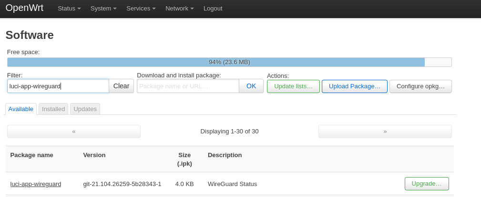Switch to the Installed tab
481x197 pixels.
tap(53, 109)
